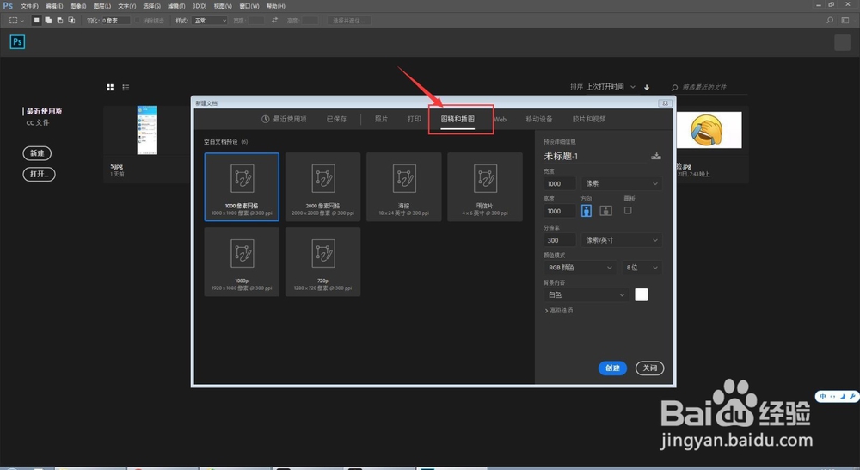The width and height of the screenshot is (860, 470).
Task: Open the 滤镜(T) menu
Action: pyautogui.click(x=176, y=6)
